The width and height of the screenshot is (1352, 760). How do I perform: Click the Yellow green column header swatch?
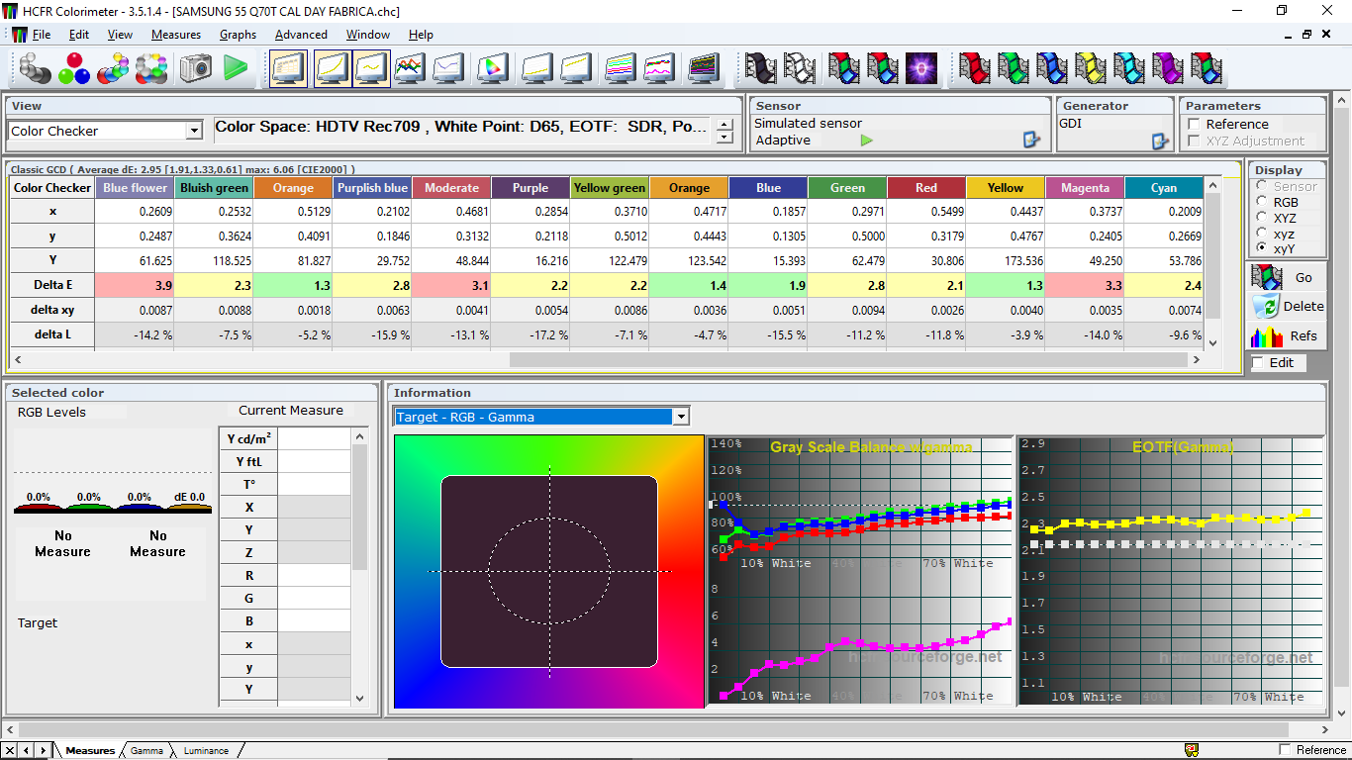tap(610, 188)
